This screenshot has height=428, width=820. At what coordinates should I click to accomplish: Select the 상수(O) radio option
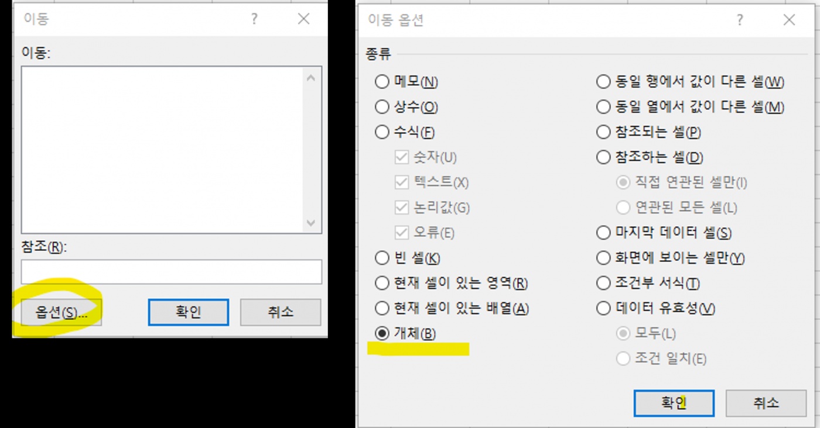pyautogui.click(x=382, y=107)
